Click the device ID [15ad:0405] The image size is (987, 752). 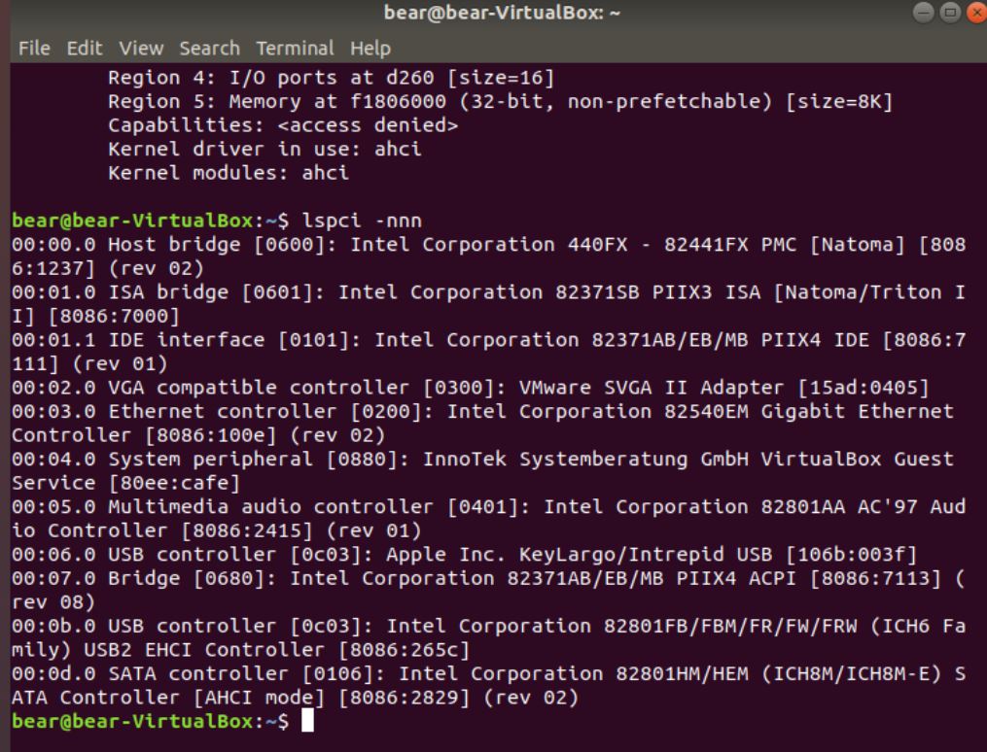pyautogui.click(x=863, y=388)
